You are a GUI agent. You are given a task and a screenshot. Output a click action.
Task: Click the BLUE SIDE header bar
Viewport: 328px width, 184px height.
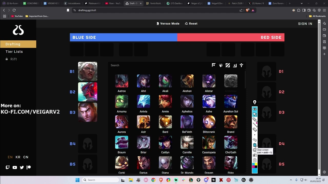coord(124,37)
